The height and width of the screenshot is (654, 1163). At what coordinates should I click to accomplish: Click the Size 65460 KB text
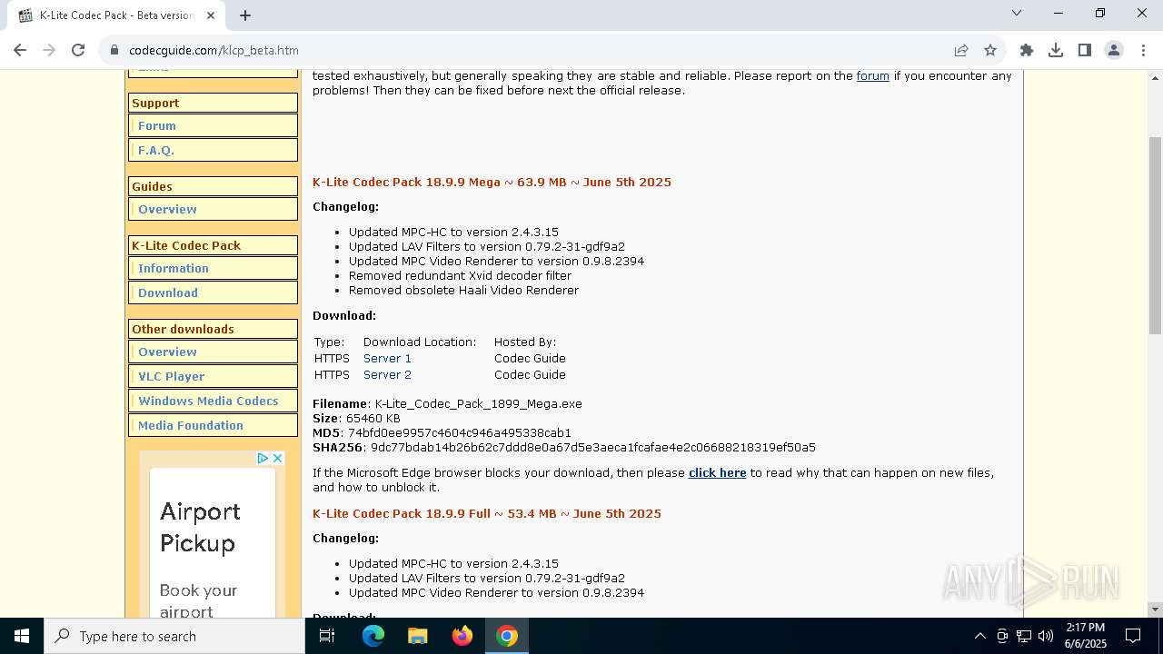pyautogui.click(x=356, y=418)
